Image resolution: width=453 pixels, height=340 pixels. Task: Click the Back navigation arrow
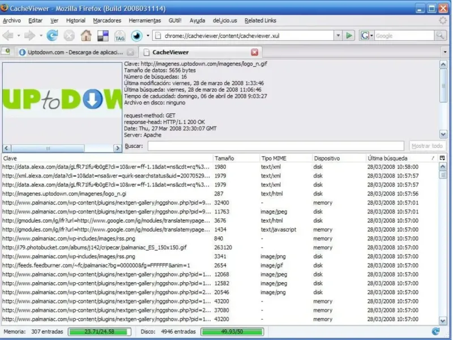tap(8, 36)
